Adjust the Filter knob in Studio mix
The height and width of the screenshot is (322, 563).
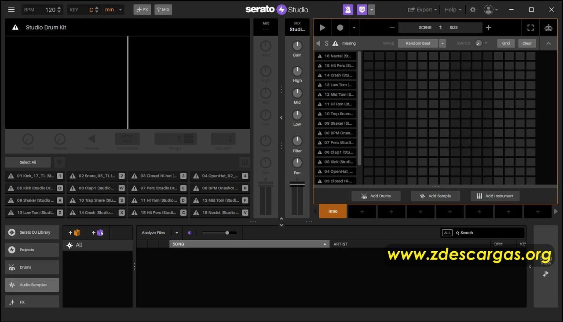[x=297, y=141]
